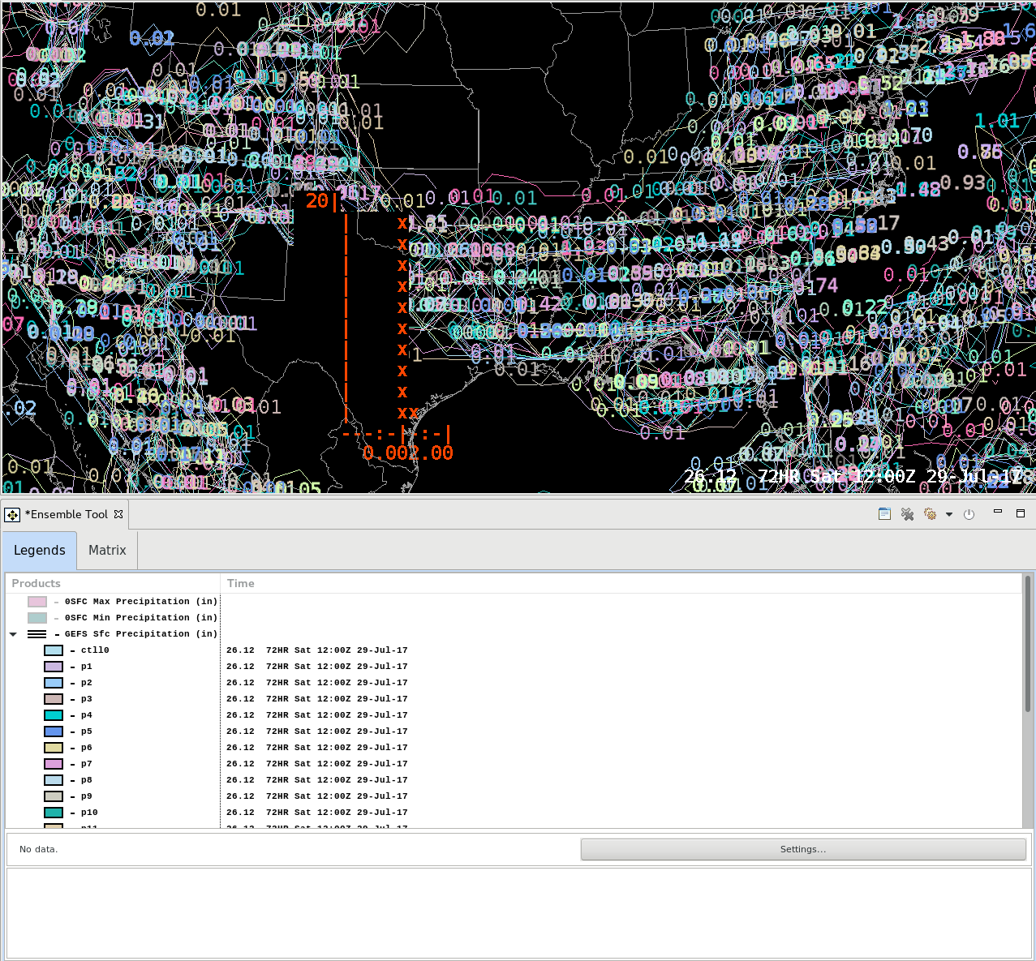Viewport: 1036px width, 961px height.
Task: Click the 0SFC Max Precipitation color swatch
Action: pos(37,602)
